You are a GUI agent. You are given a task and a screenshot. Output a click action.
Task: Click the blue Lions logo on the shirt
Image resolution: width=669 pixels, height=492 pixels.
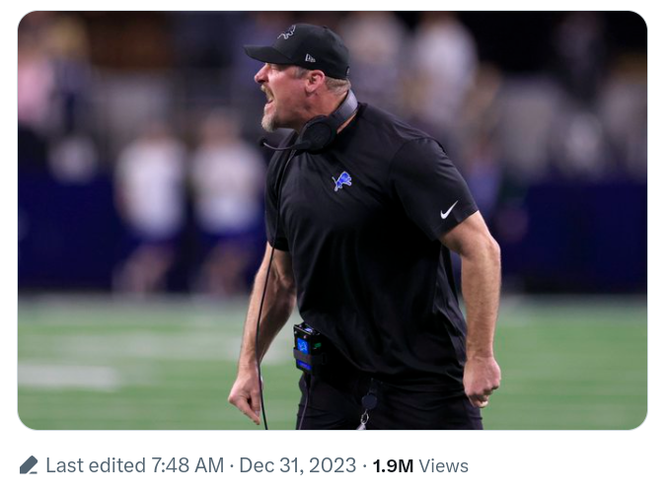click(x=342, y=181)
